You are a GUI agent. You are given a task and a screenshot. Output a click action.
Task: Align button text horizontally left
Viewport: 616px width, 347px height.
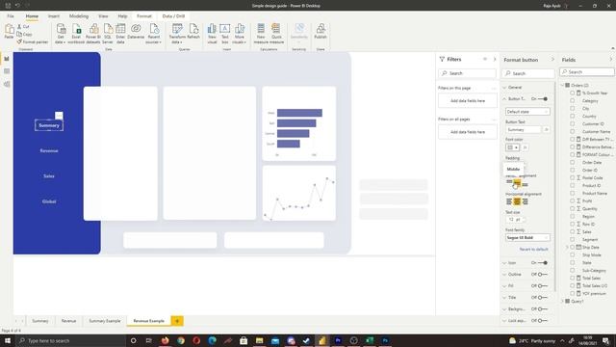509,201
